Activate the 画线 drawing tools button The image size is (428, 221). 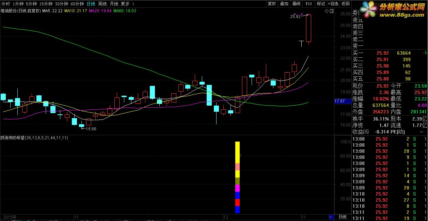pos(296,4)
